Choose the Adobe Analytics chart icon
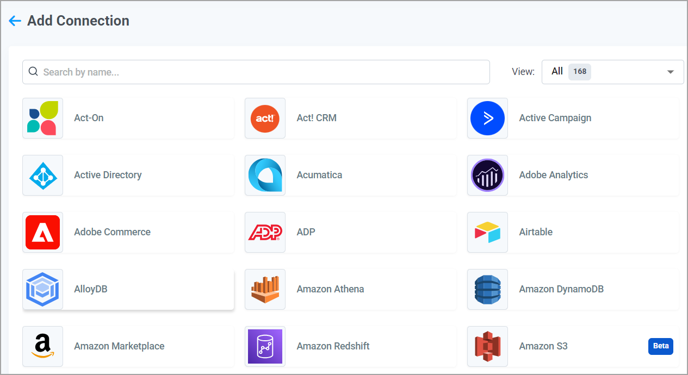The height and width of the screenshot is (375, 688). click(487, 175)
